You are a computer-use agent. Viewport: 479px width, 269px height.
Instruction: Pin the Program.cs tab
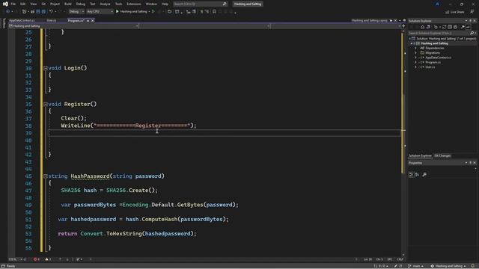point(88,21)
